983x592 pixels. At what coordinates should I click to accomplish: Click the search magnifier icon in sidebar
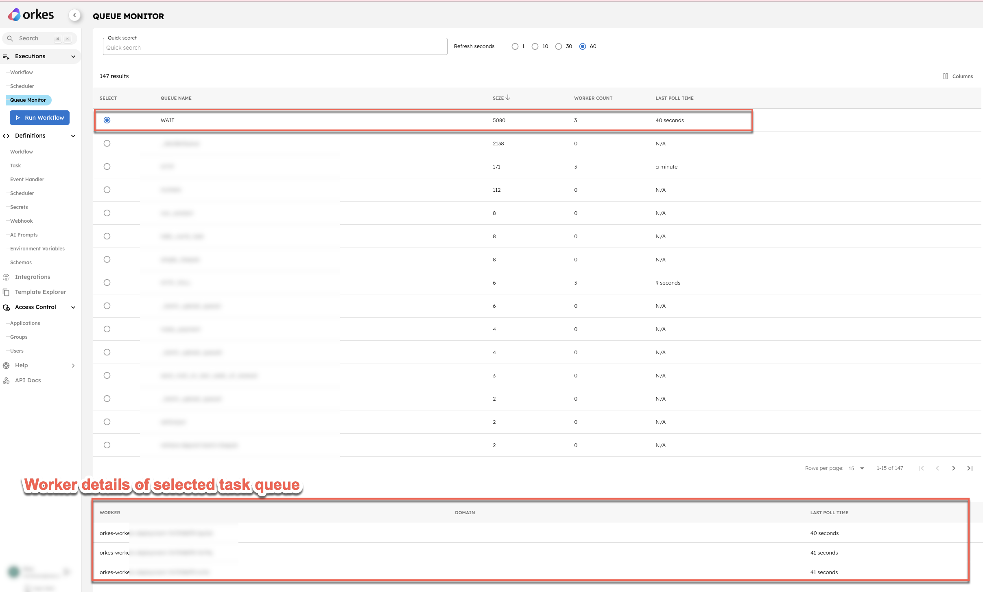pyautogui.click(x=10, y=38)
